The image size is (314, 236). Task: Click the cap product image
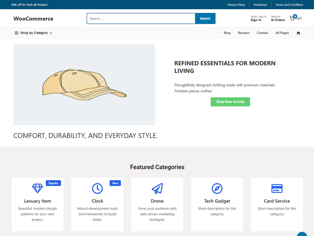[x=84, y=84]
